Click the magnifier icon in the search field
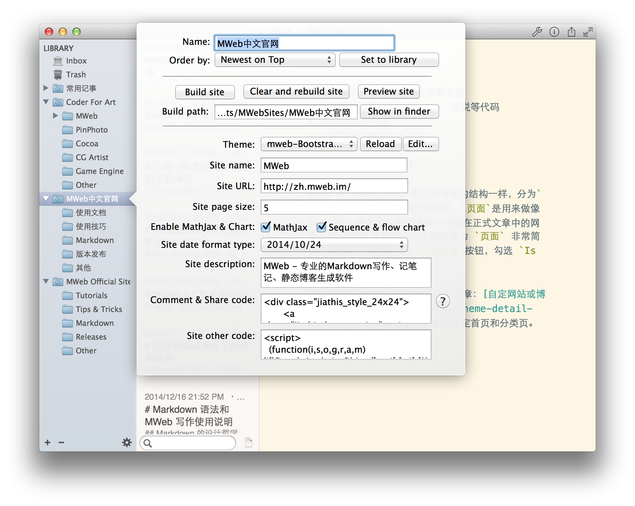 tap(148, 443)
